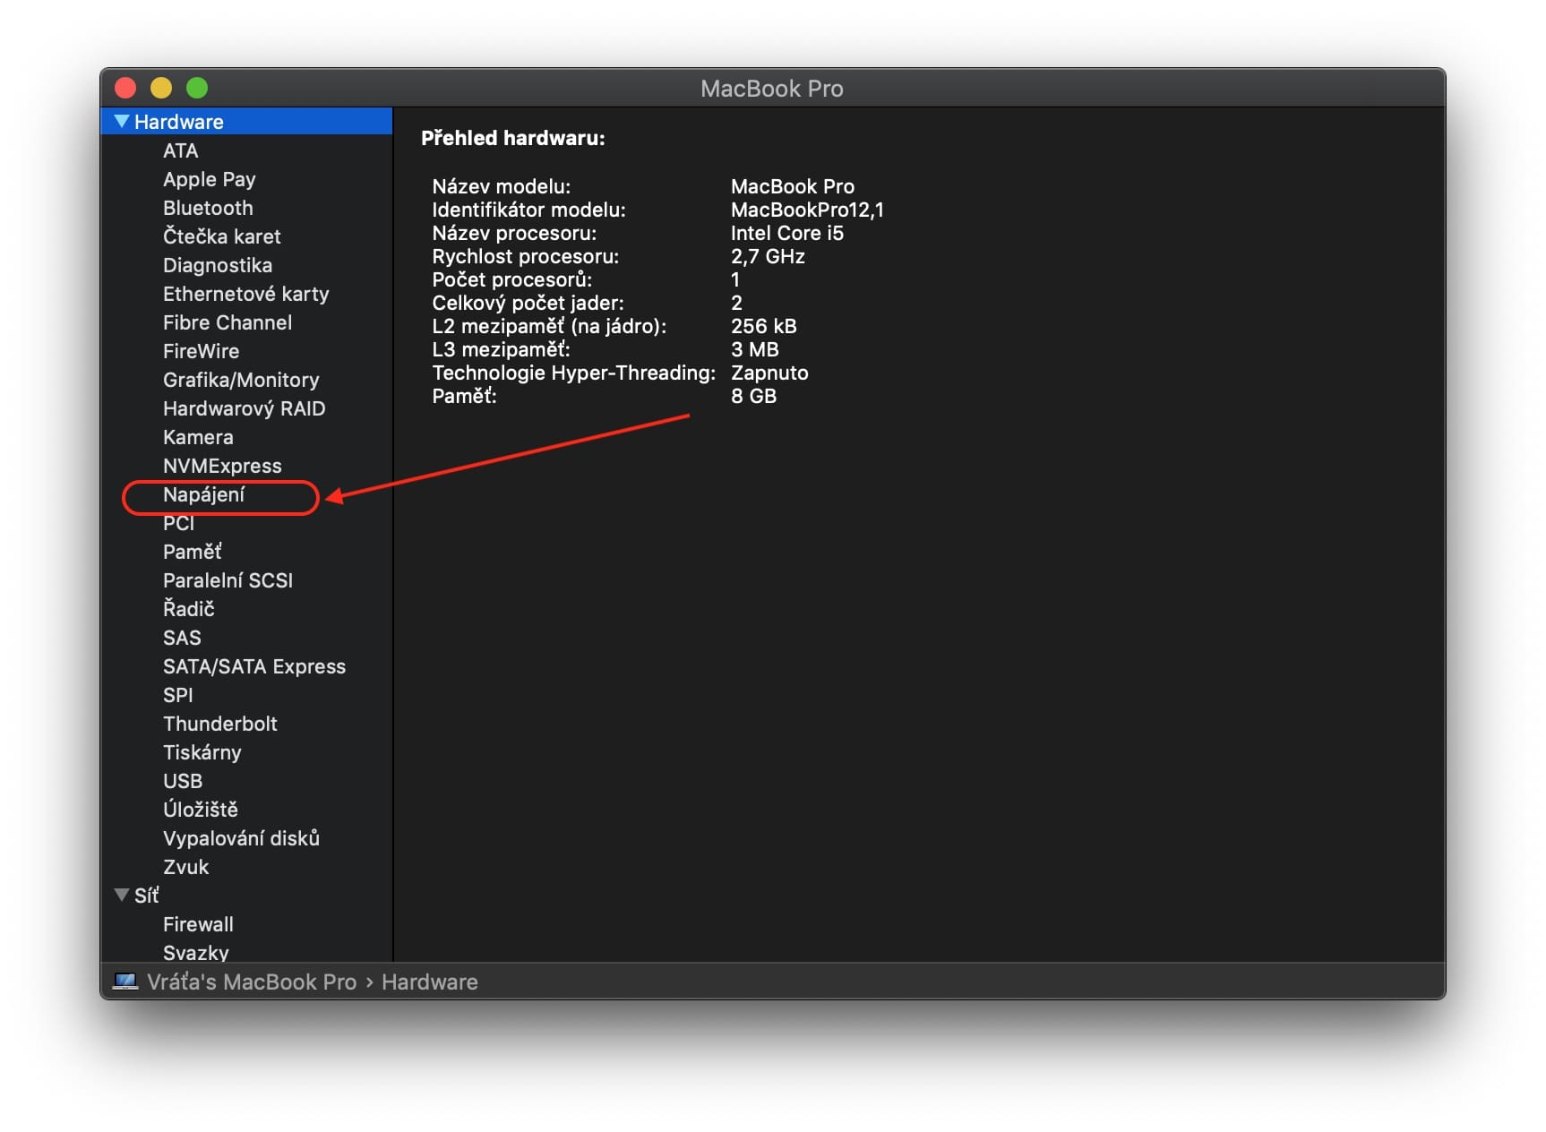The image size is (1546, 1132).
Task: Click Hardware in the bottom path bar
Action: 429,982
